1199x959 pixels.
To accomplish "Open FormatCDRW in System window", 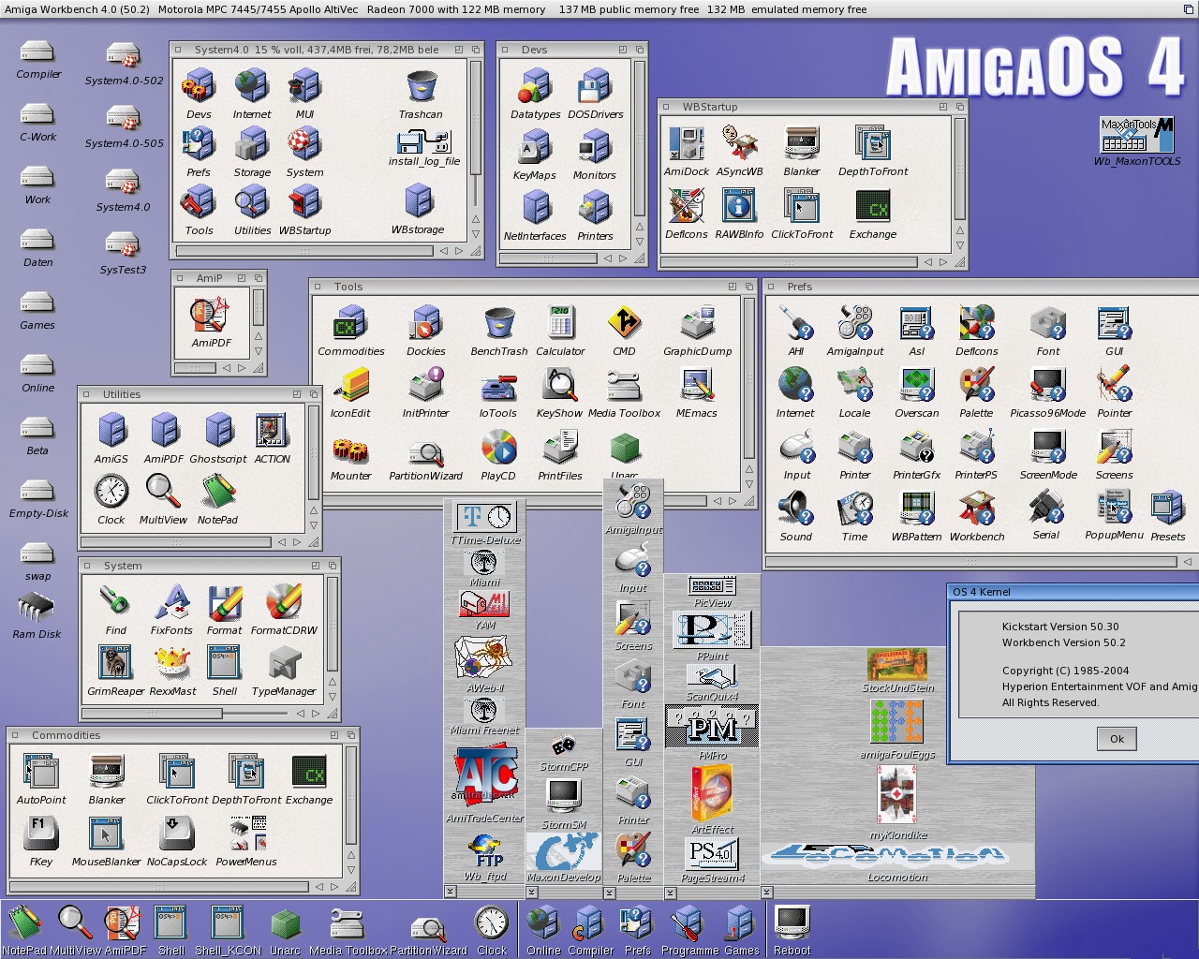I will (x=284, y=603).
